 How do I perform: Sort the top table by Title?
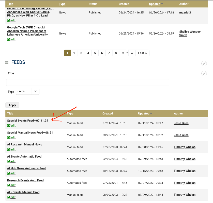click(x=10, y=4)
